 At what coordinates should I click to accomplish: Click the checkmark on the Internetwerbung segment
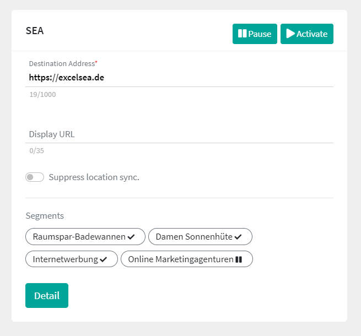pos(104,259)
